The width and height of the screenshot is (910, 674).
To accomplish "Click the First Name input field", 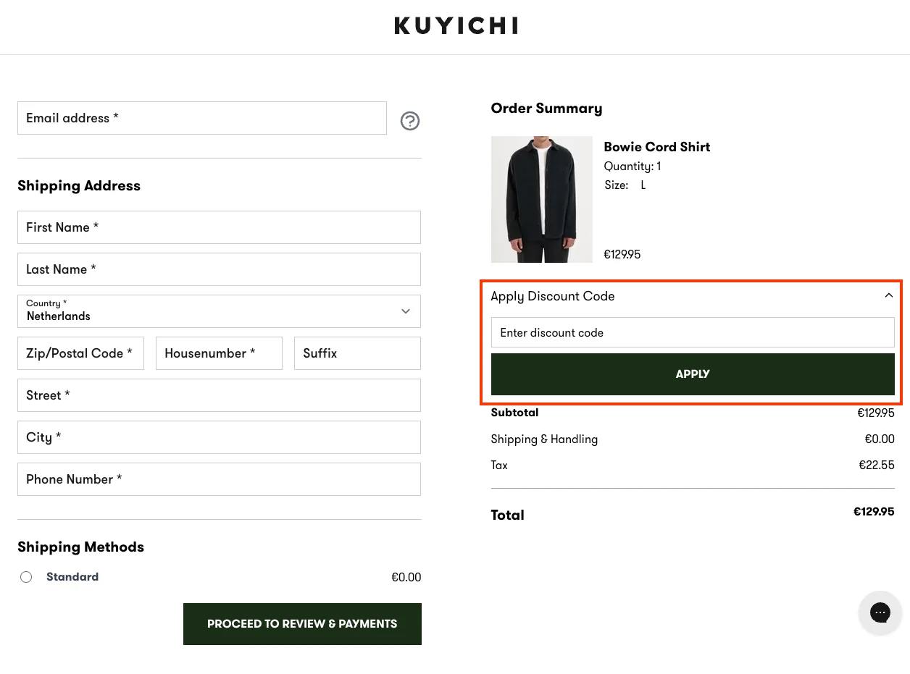I will (219, 227).
